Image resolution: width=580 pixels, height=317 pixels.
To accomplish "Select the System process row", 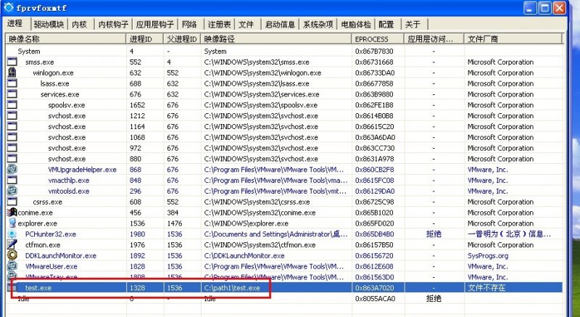I will (x=284, y=51).
